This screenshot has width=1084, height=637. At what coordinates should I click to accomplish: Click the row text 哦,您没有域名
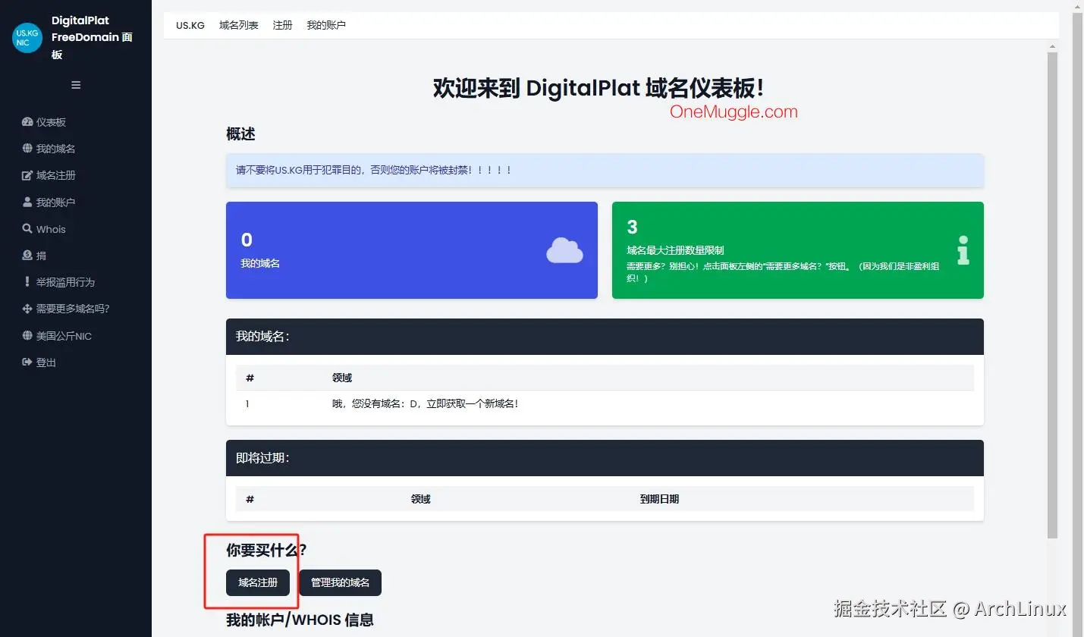[x=426, y=404]
